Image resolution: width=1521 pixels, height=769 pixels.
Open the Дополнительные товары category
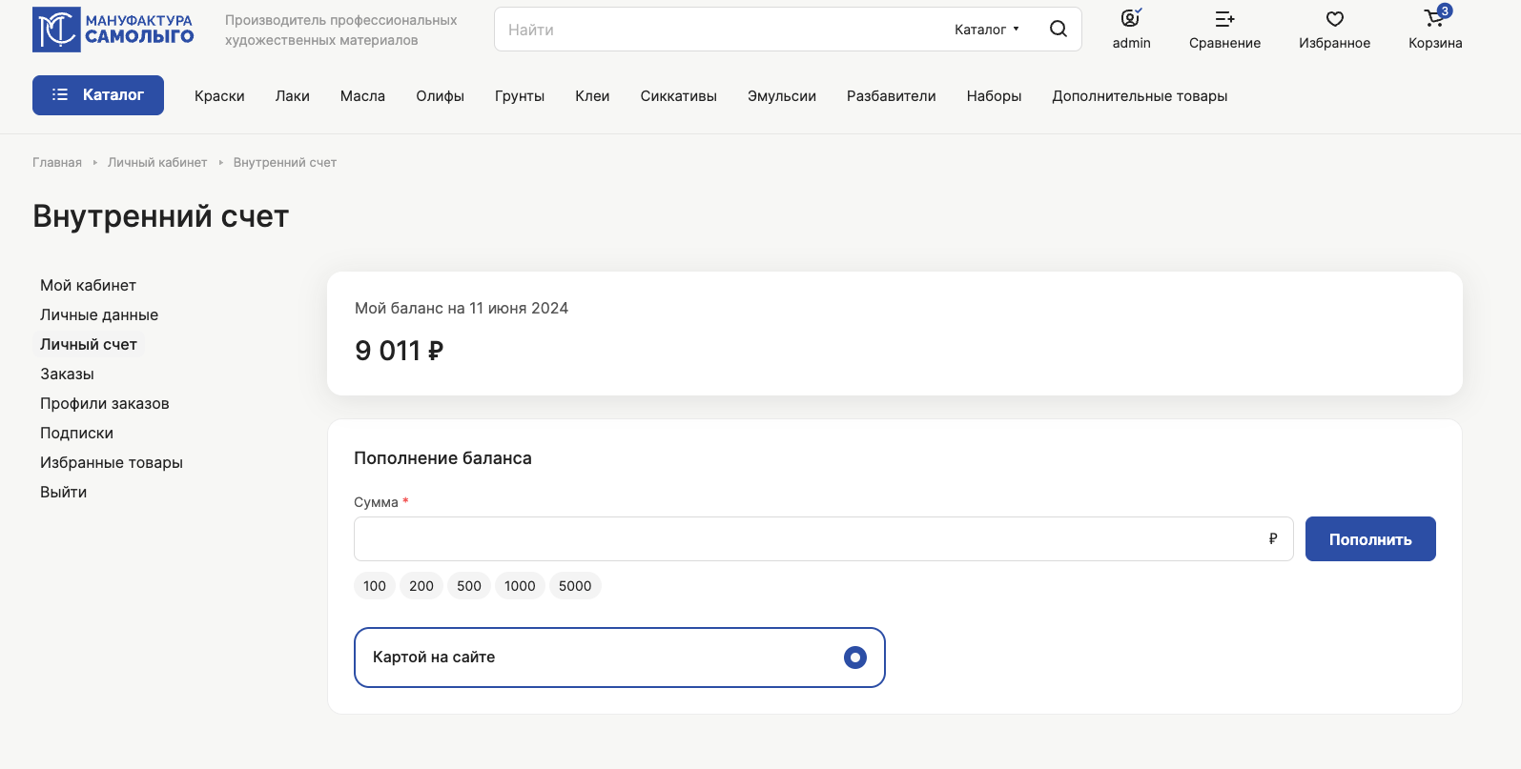(1140, 96)
